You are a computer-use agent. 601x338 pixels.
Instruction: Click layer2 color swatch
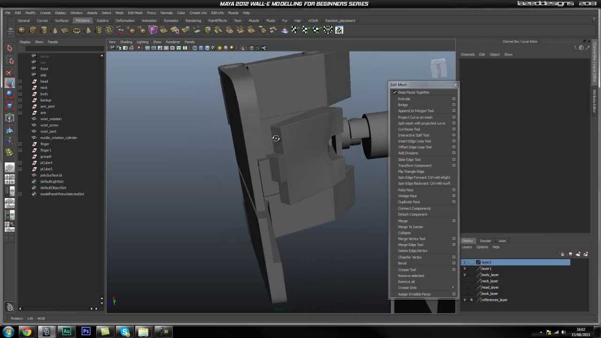[478, 262]
